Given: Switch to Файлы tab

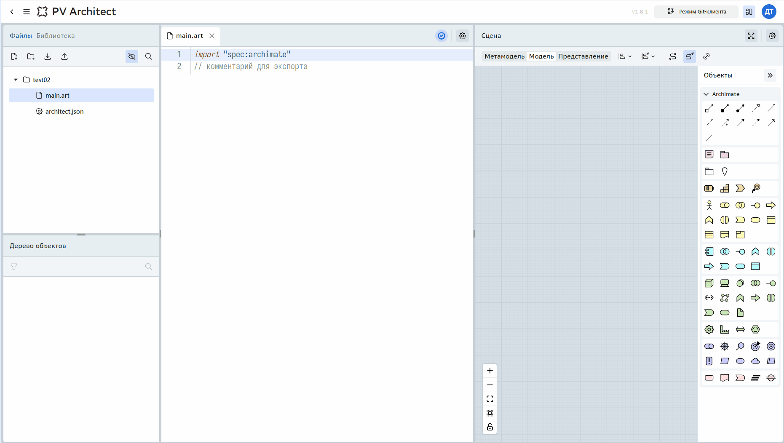Looking at the screenshot, I should [21, 36].
